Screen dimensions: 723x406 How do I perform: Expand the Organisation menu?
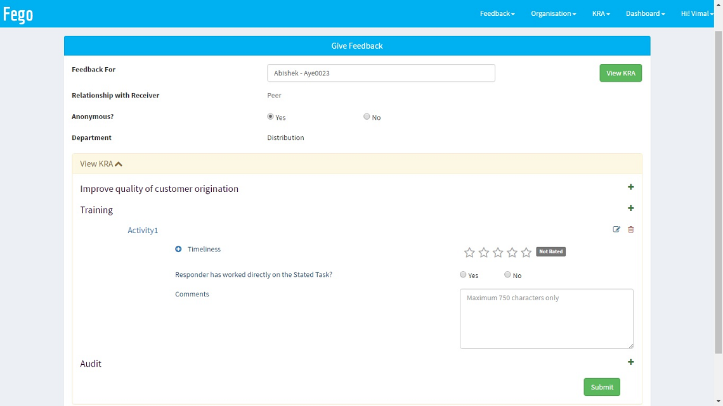[x=553, y=14]
